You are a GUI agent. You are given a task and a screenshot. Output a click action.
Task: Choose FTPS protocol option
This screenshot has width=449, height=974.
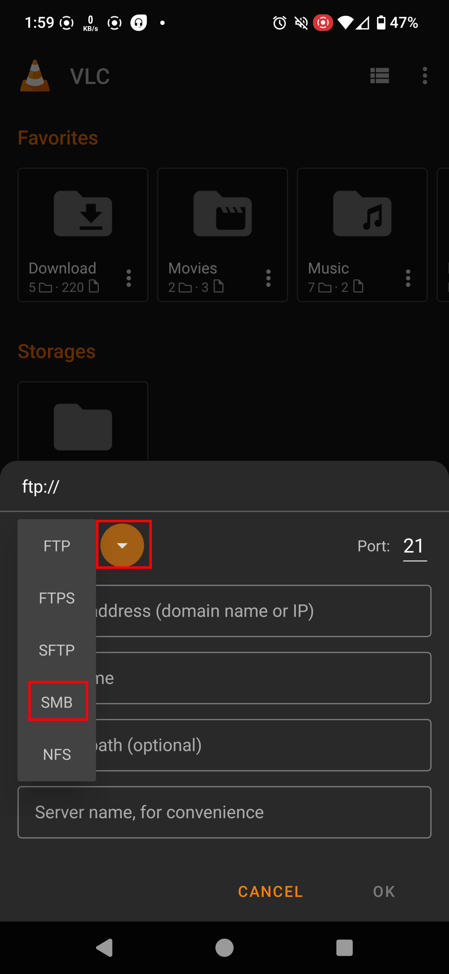point(57,598)
